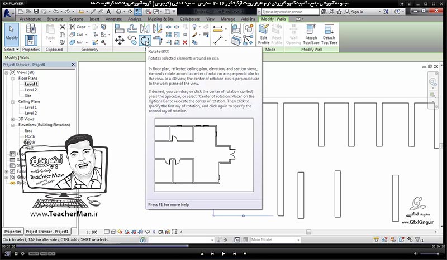Click the red Delete X icon
Viewport: 447px width, 260px height.
[185, 42]
